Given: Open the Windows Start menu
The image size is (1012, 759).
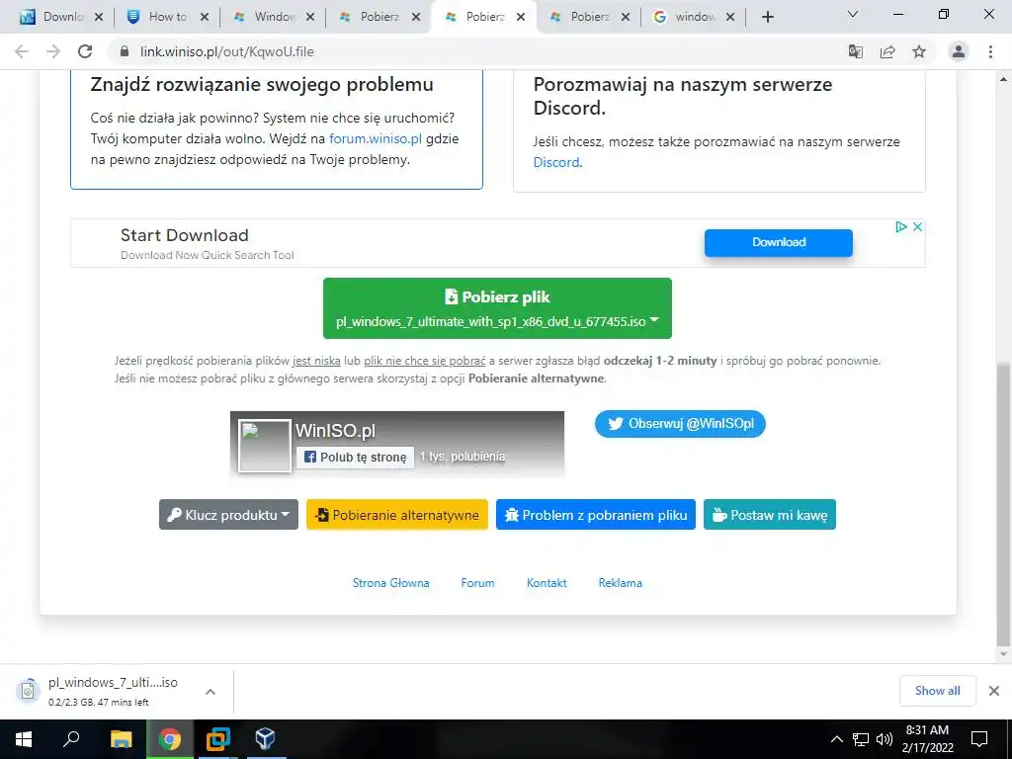Looking at the screenshot, I should click(24, 739).
